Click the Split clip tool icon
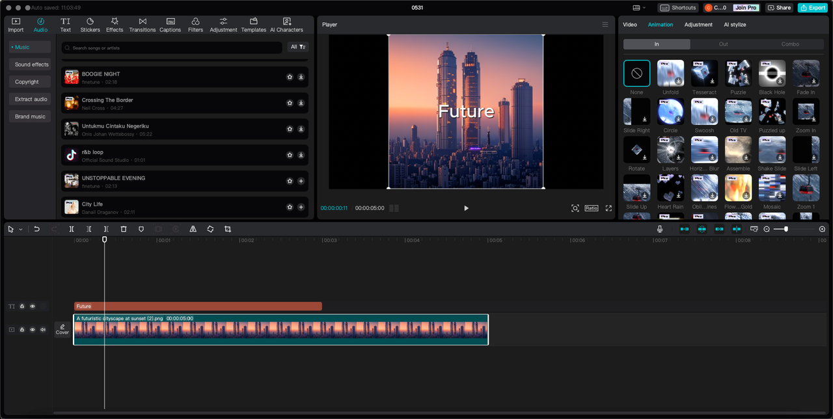This screenshot has width=833, height=419. [x=72, y=229]
